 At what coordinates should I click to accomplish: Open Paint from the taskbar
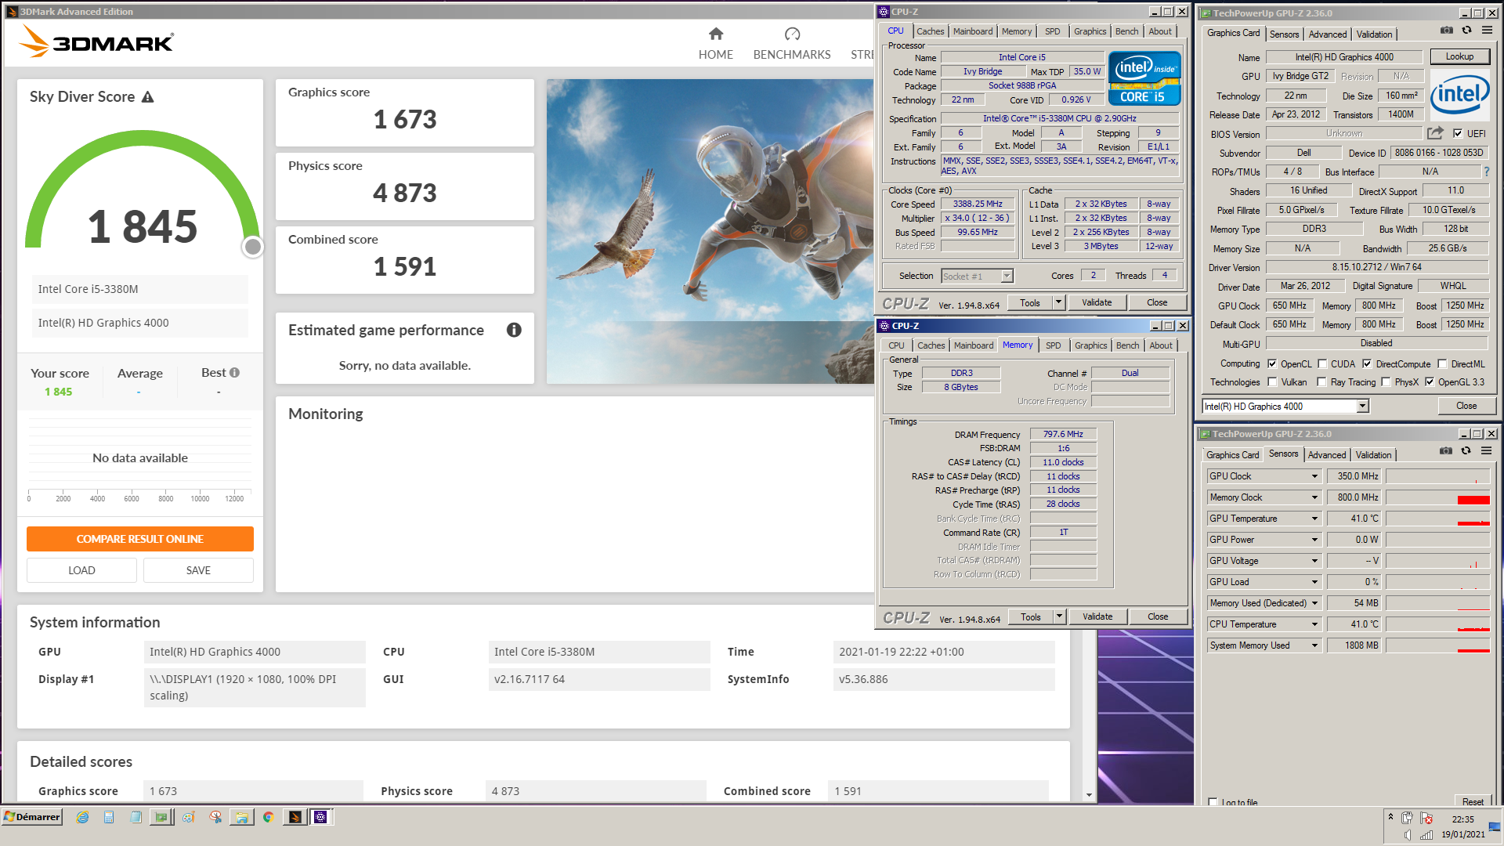tap(189, 817)
